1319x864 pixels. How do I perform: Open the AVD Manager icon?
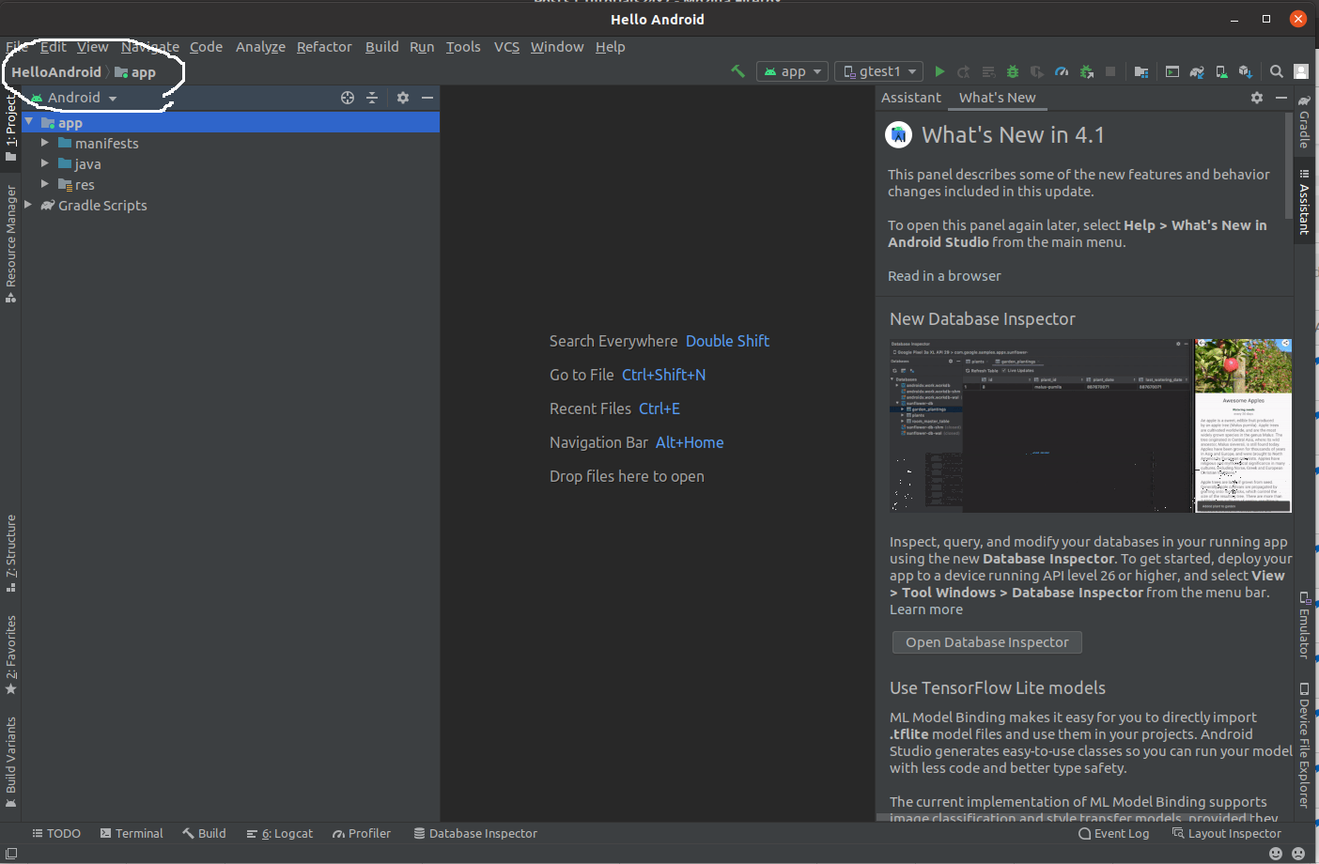click(1221, 71)
